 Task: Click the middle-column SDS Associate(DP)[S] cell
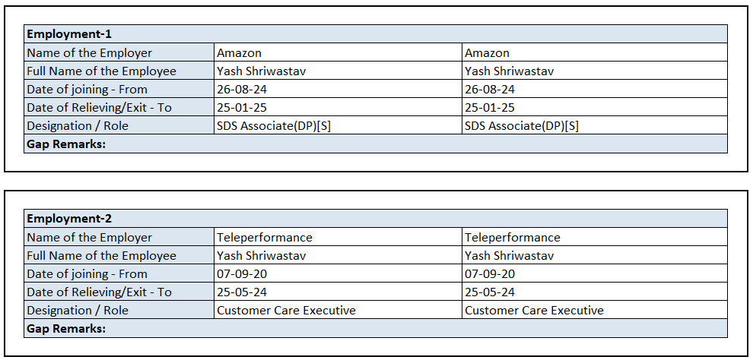[274, 126]
